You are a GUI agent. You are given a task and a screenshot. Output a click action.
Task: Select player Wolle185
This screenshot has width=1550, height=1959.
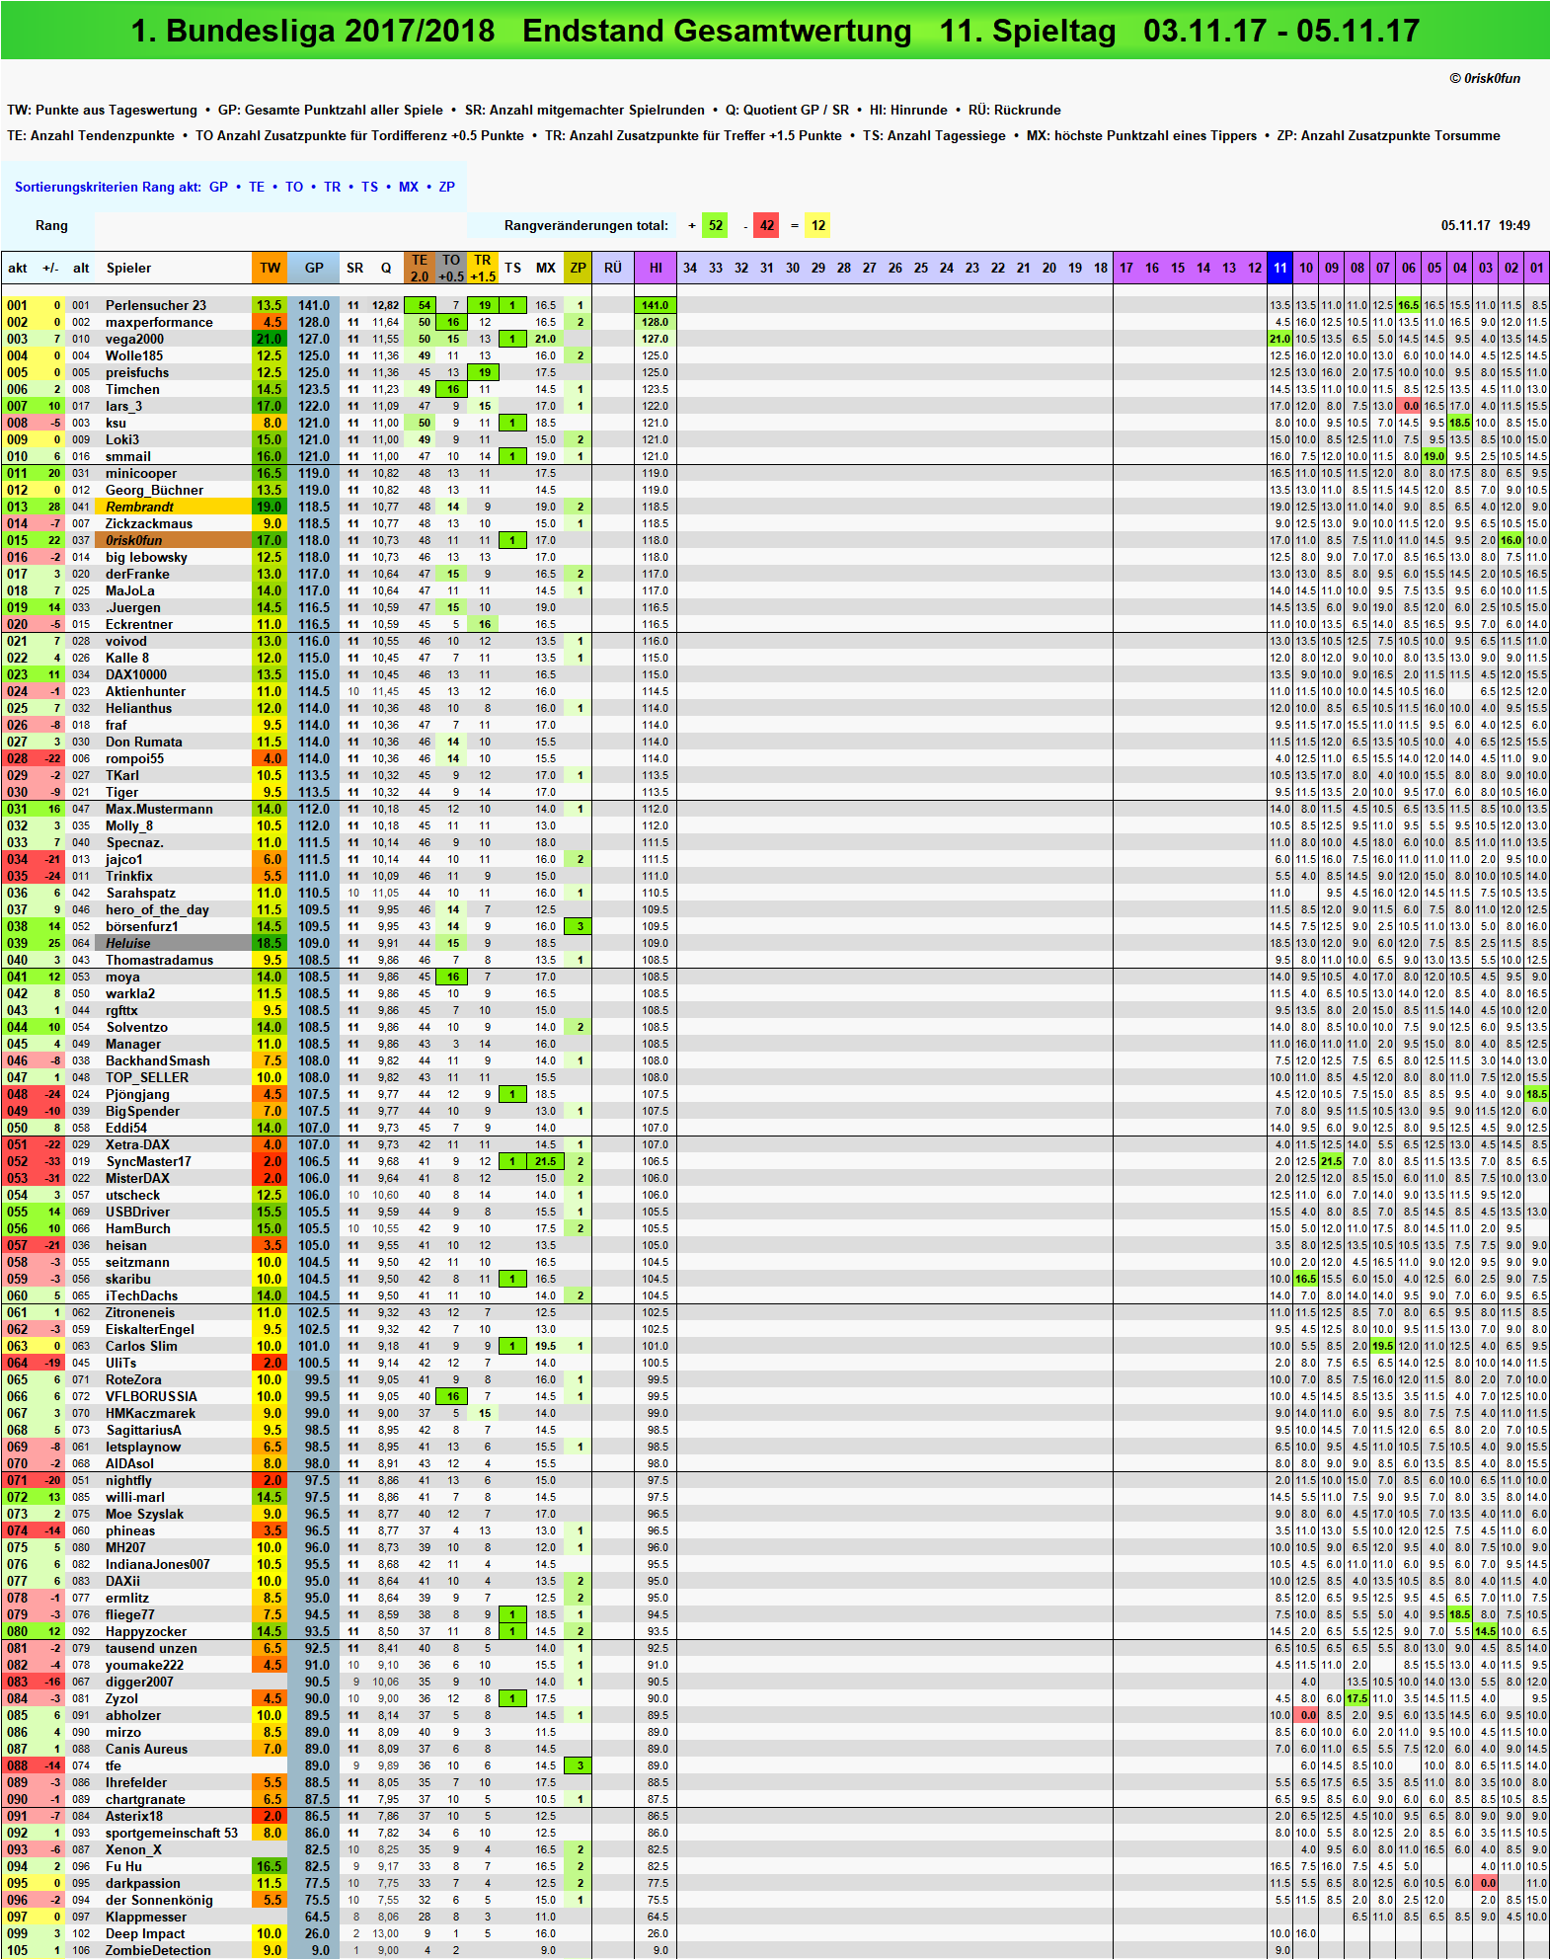coord(134,355)
